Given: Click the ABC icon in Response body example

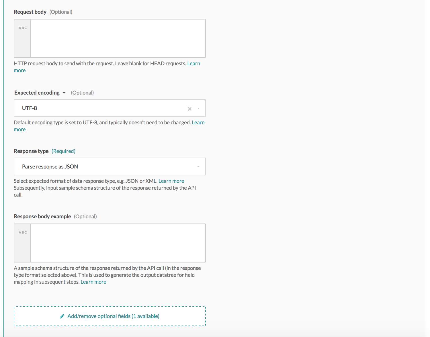Looking at the screenshot, I should [23, 232].
